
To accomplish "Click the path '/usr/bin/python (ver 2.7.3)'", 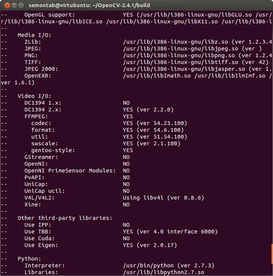I will [169, 265].
